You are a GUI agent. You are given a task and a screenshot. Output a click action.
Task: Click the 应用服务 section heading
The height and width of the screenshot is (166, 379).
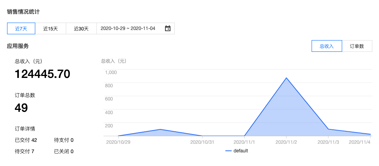click(x=18, y=46)
